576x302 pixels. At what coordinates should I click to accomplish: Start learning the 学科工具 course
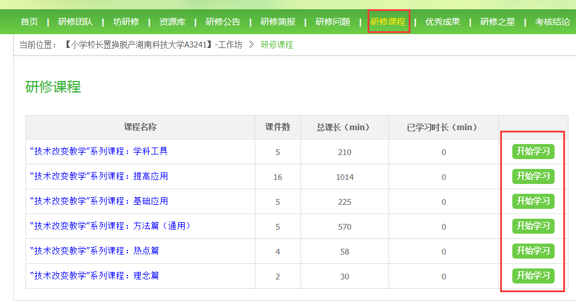coord(533,152)
